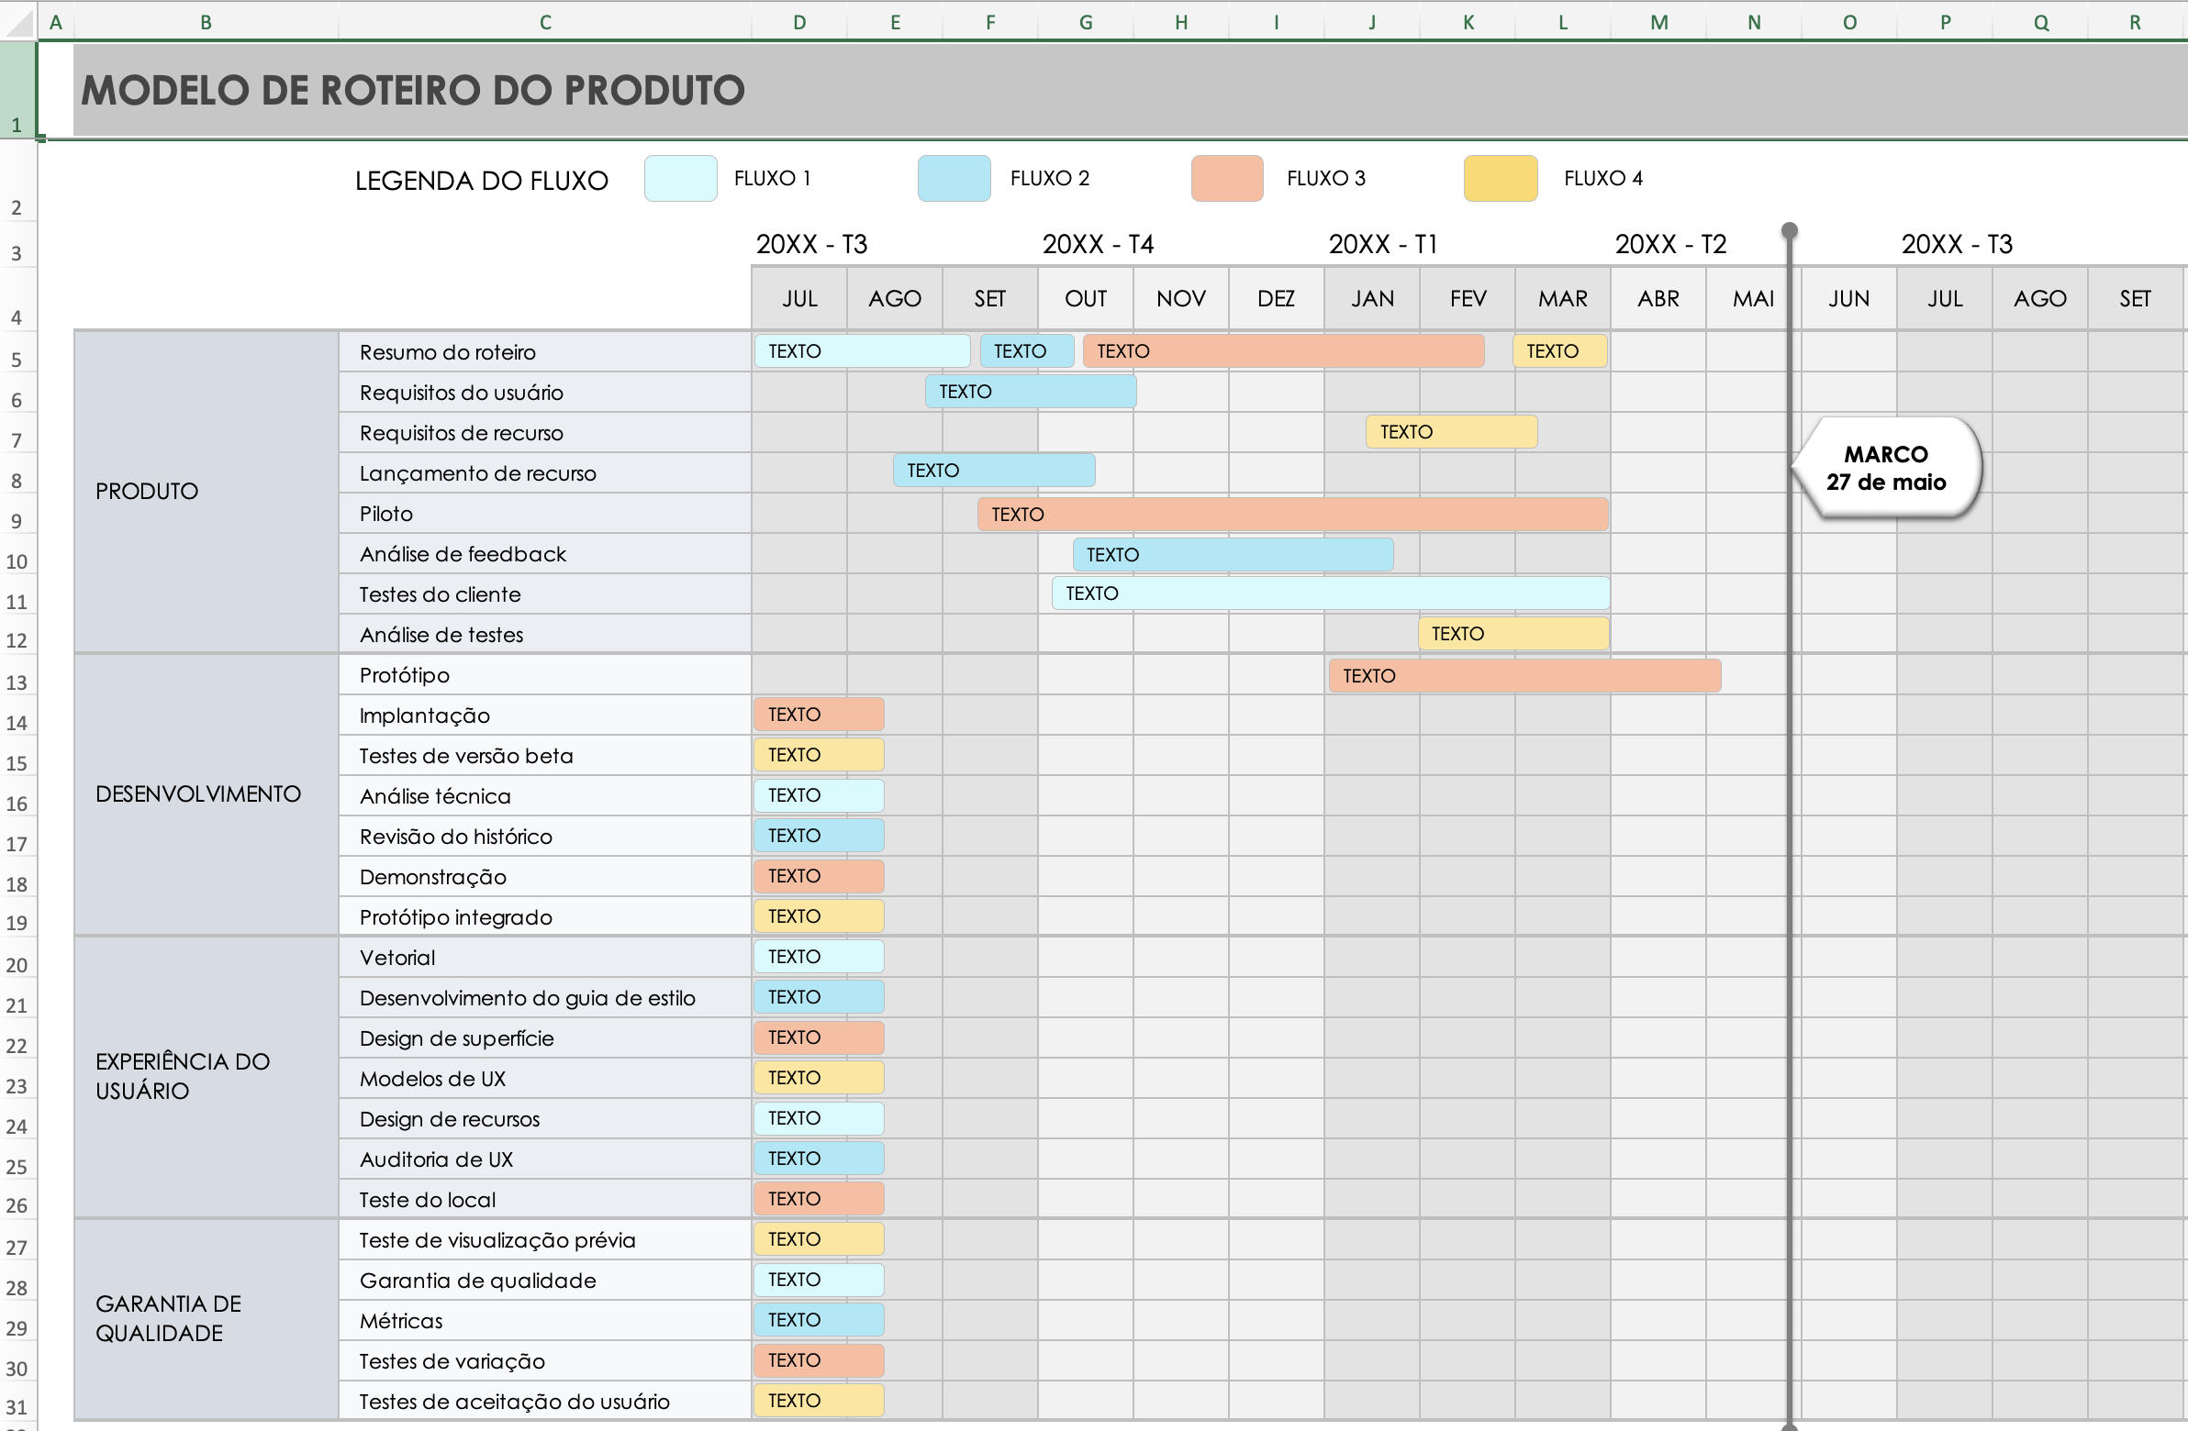
Task: Click Testes de aceitação do usuário label
Action: tap(515, 1403)
